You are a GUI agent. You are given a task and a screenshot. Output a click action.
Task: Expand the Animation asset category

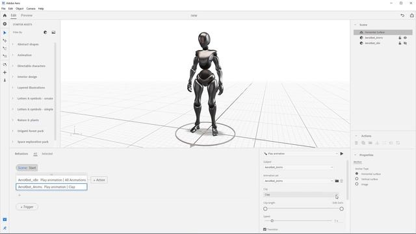12,55
